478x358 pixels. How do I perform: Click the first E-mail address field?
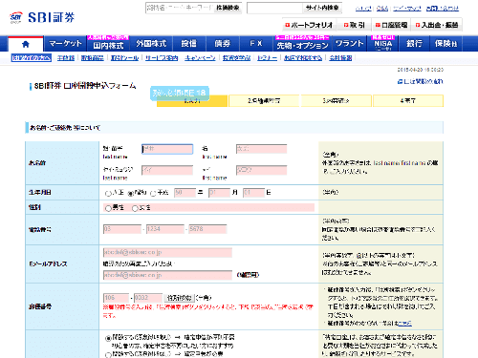(x=167, y=253)
